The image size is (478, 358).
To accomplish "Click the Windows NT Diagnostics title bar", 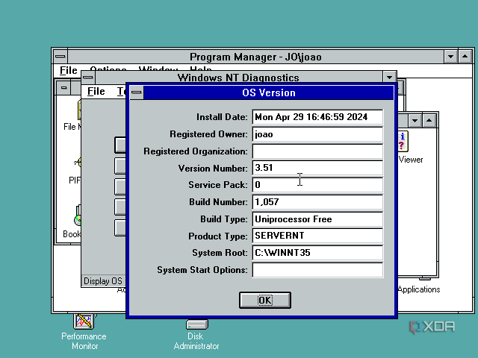I will pos(238,78).
